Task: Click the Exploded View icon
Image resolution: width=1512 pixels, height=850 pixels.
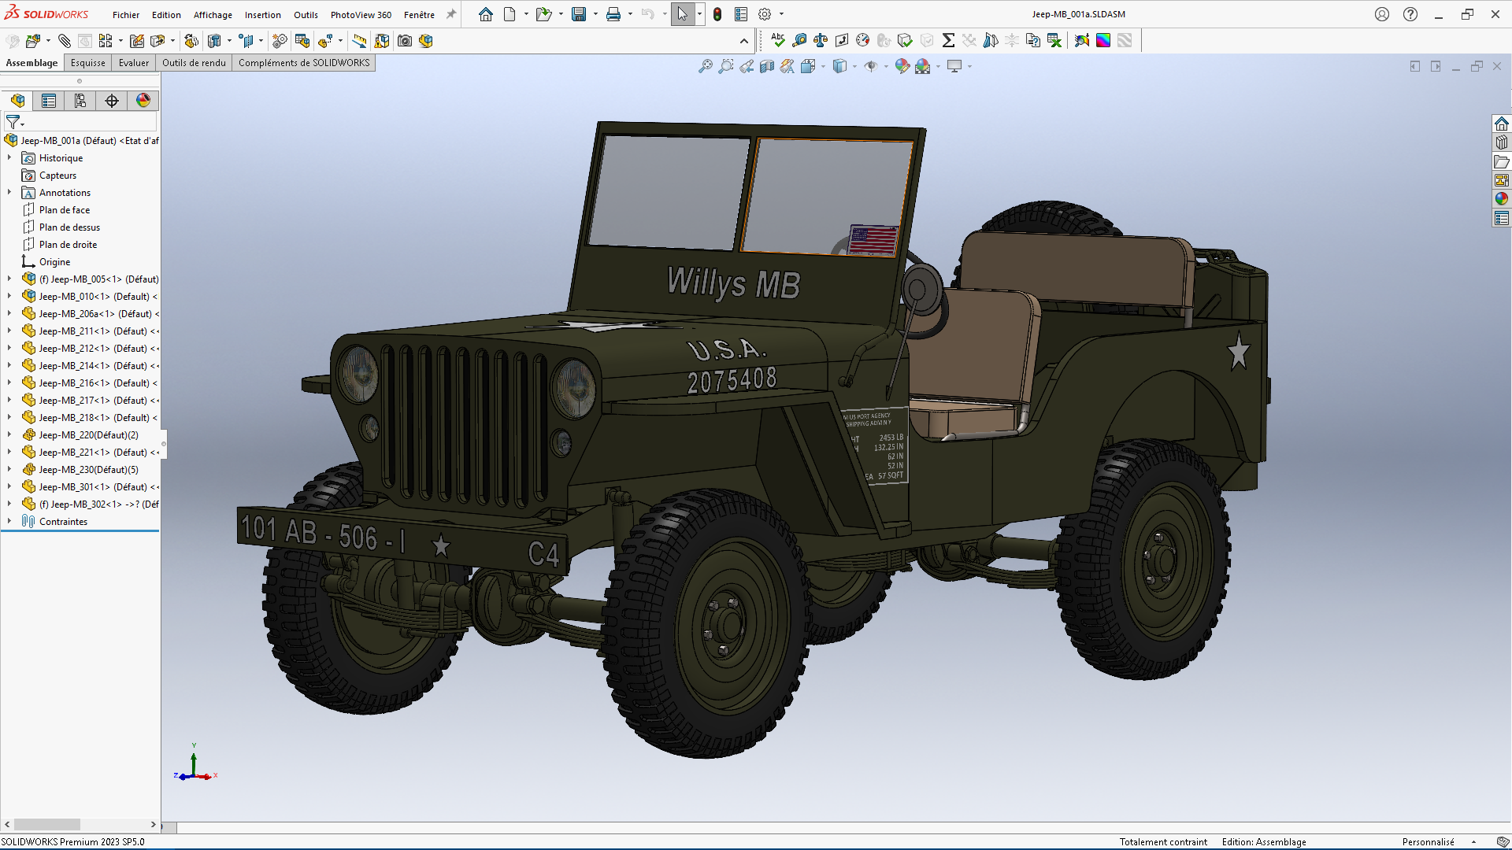Action: click(x=325, y=41)
